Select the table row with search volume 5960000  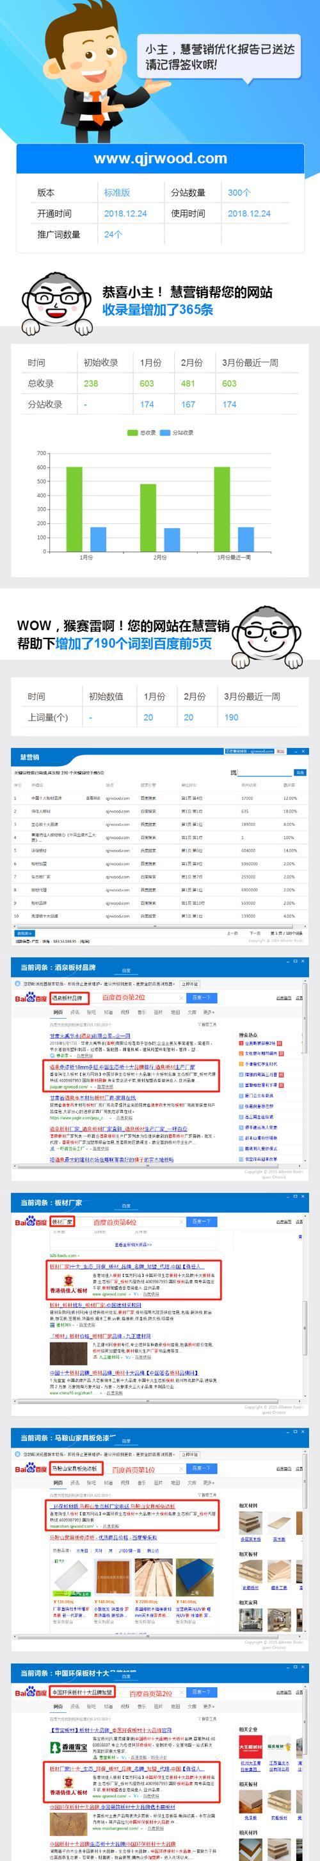click(x=159, y=864)
